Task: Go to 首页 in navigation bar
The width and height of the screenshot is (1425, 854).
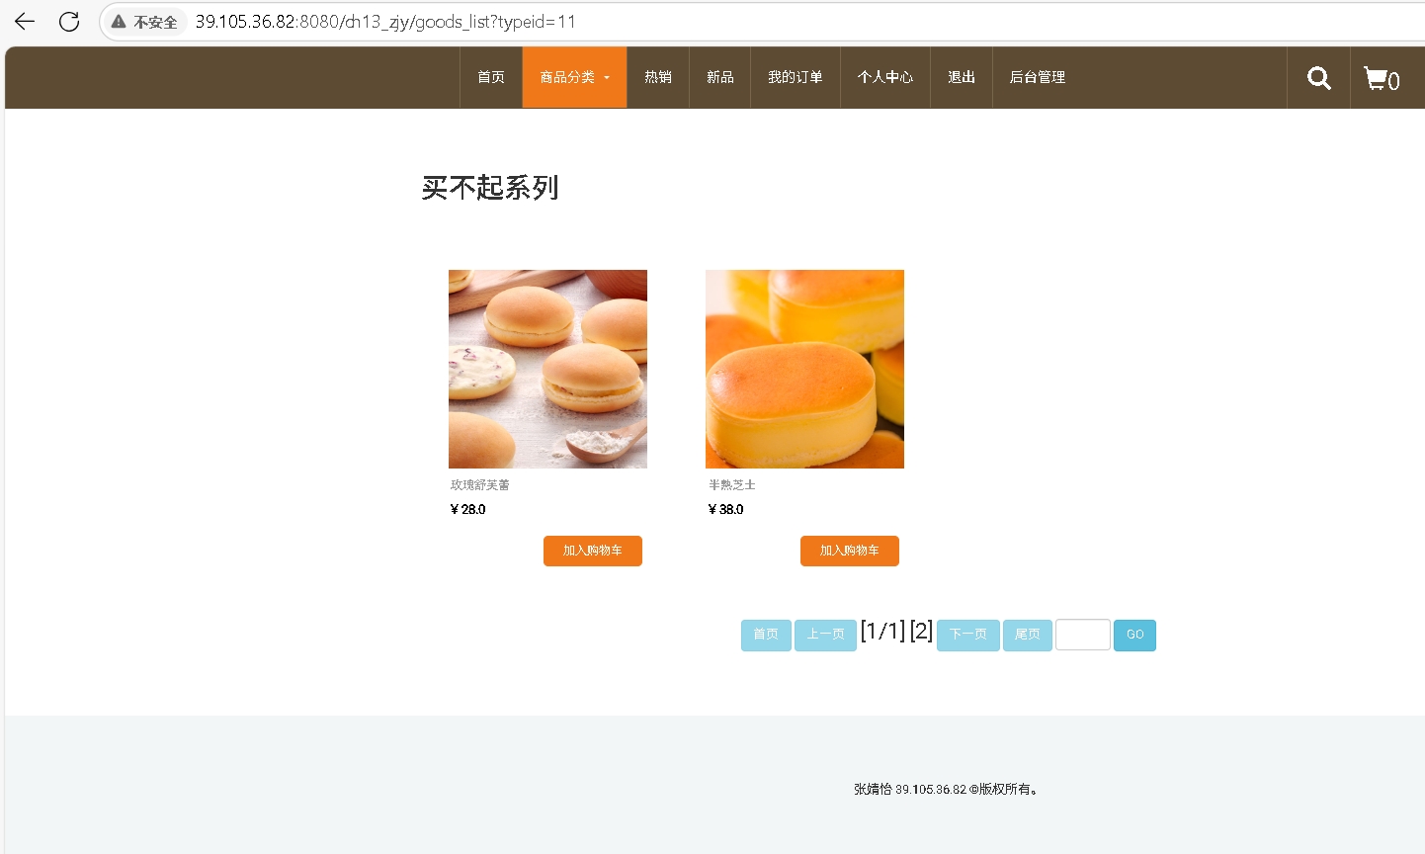Action: [x=491, y=77]
